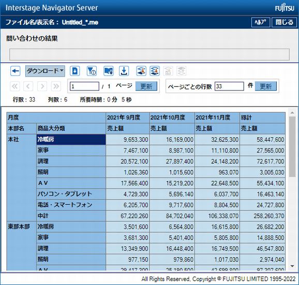Click the page number input field
Viewport: 299px width, 285px height.
tap(84, 86)
